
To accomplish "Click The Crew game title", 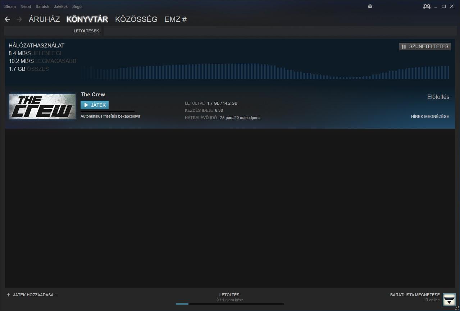I will click(93, 95).
